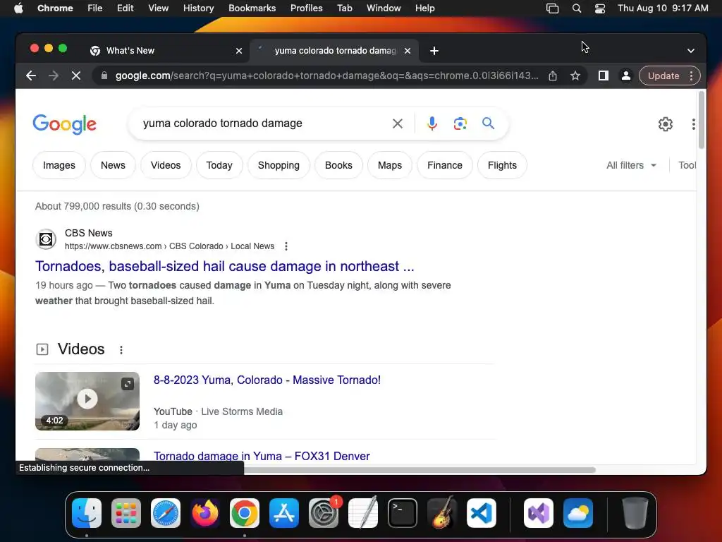This screenshot has height=542, width=722.
Task: Open the CBS News result headline link
Action: click(x=225, y=266)
